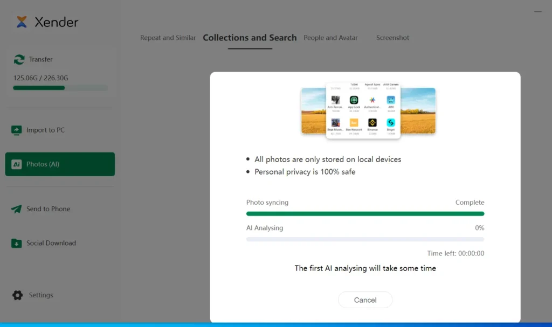Click the Transfer sync arrows icon
Image resolution: width=552 pixels, height=327 pixels.
[x=19, y=59]
